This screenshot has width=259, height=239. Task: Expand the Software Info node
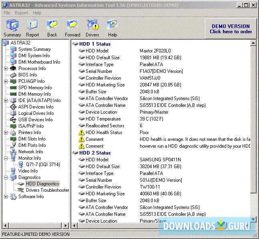6,197
